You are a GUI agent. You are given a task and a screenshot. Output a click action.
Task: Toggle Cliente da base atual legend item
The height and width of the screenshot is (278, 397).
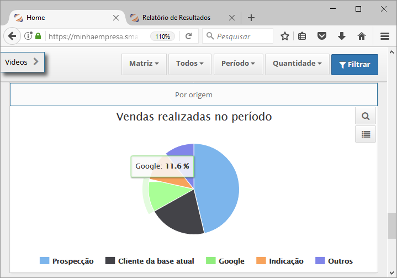[150, 261]
